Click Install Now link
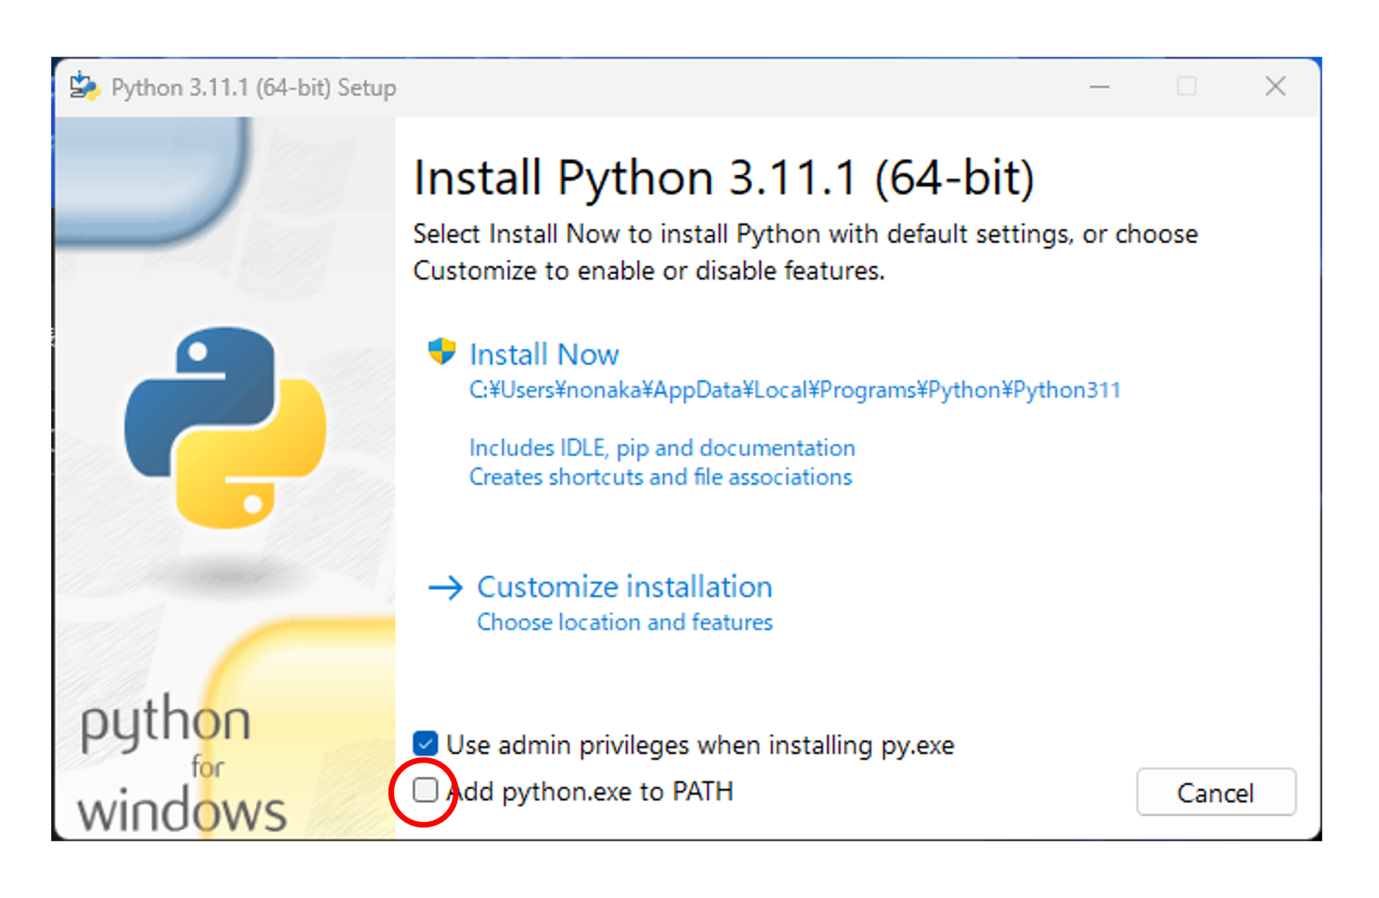Image resolution: width=1379 pixels, height=898 pixels. click(543, 354)
